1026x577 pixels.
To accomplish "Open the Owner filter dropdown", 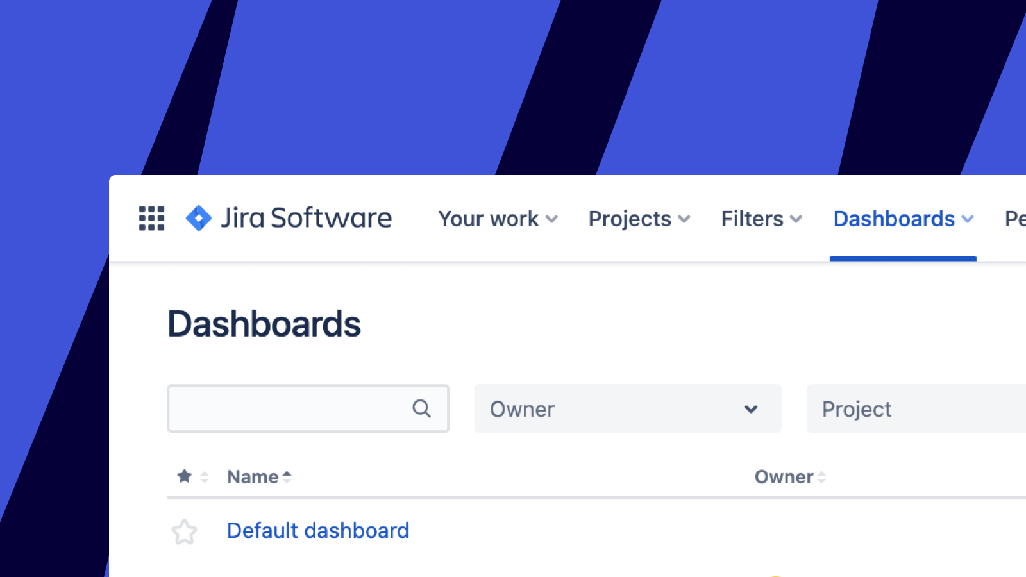I will (627, 408).
